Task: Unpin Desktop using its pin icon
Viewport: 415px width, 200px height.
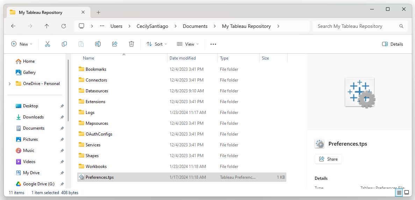Action: tap(62, 106)
